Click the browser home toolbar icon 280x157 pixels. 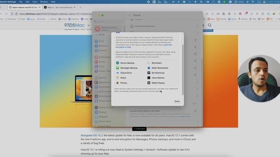tap(213, 14)
